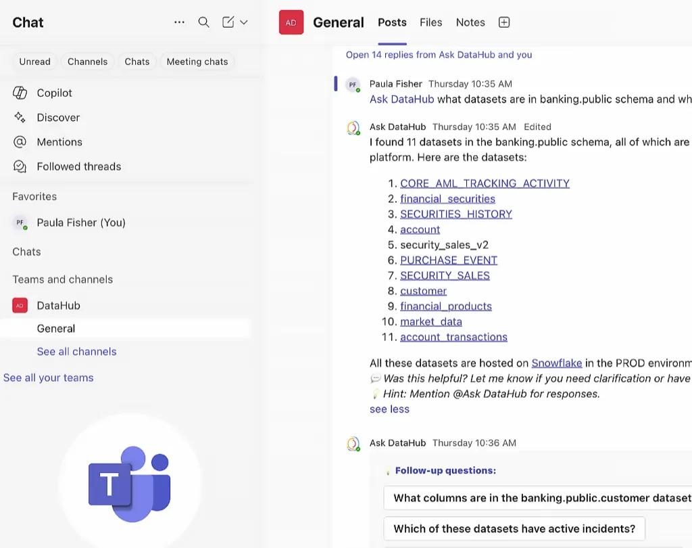Image resolution: width=692 pixels, height=548 pixels.
Task: Click Ask DataHub mention in Paula's message
Action: (401, 99)
